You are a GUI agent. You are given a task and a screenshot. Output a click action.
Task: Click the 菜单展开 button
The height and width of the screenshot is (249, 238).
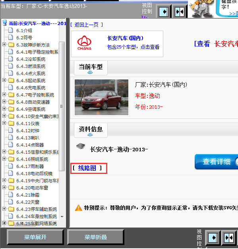pos(35,237)
